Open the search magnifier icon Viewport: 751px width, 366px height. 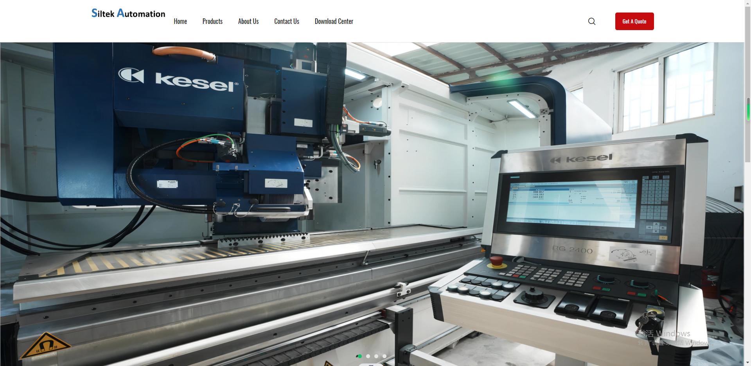click(x=592, y=22)
